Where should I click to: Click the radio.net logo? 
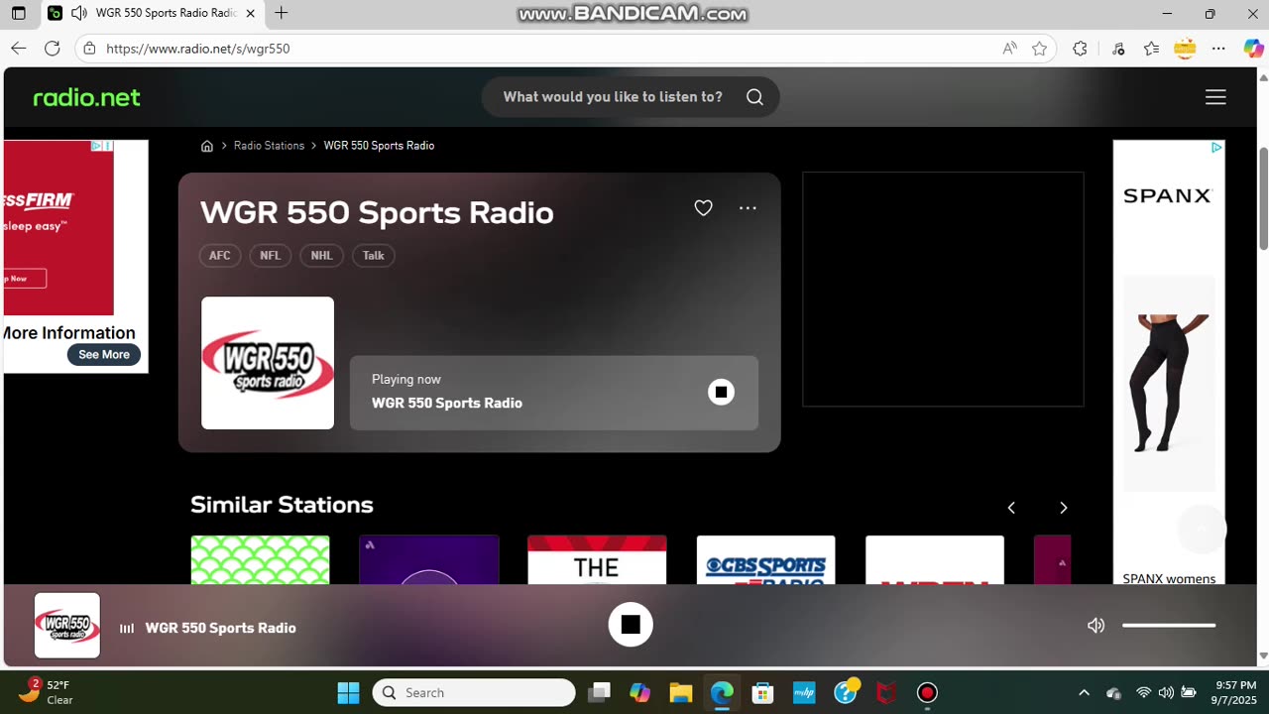pyautogui.click(x=87, y=97)
